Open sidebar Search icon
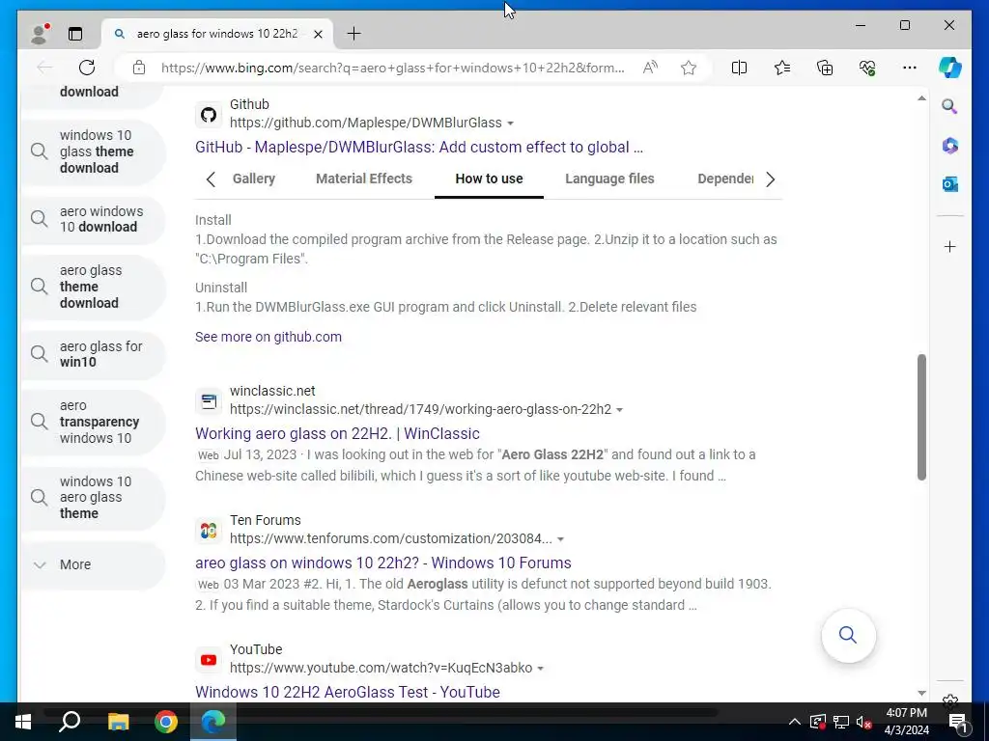The width and height of the screenshot is (989, 741). point(950,106)
